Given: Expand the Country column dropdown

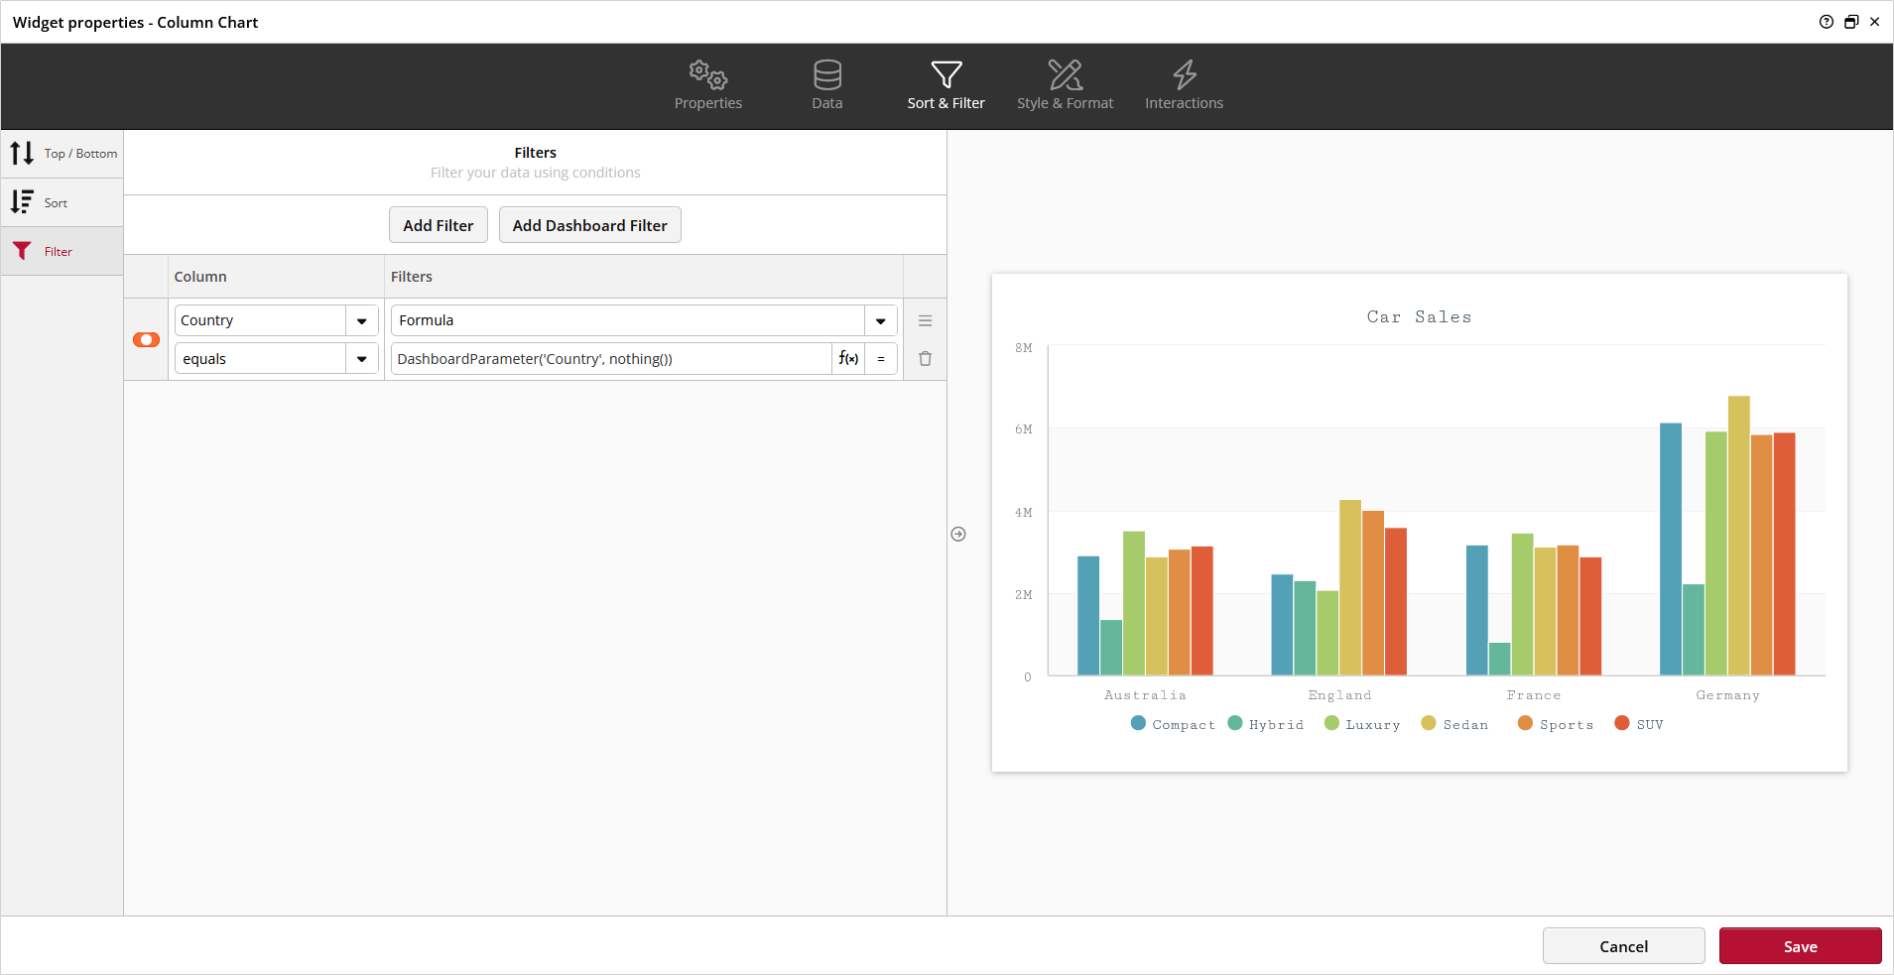Looking at the screenshot, I should point(362,320).
